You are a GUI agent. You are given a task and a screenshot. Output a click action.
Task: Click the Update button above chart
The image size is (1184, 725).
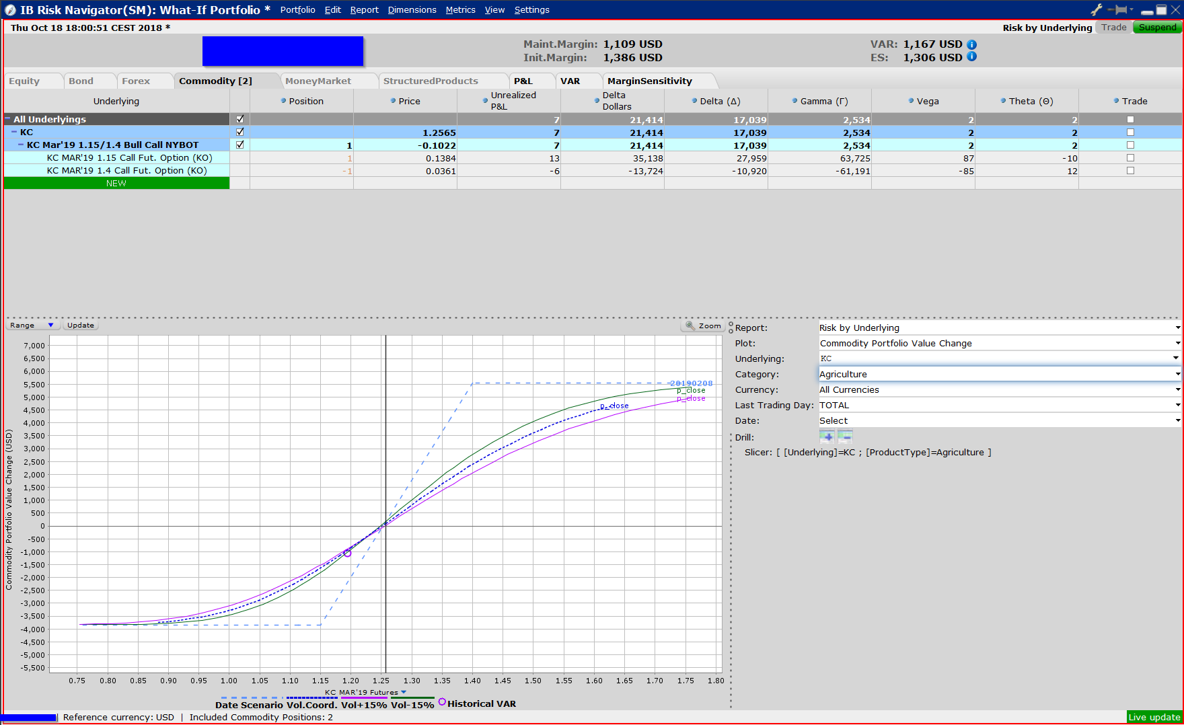tap(81, 326)
